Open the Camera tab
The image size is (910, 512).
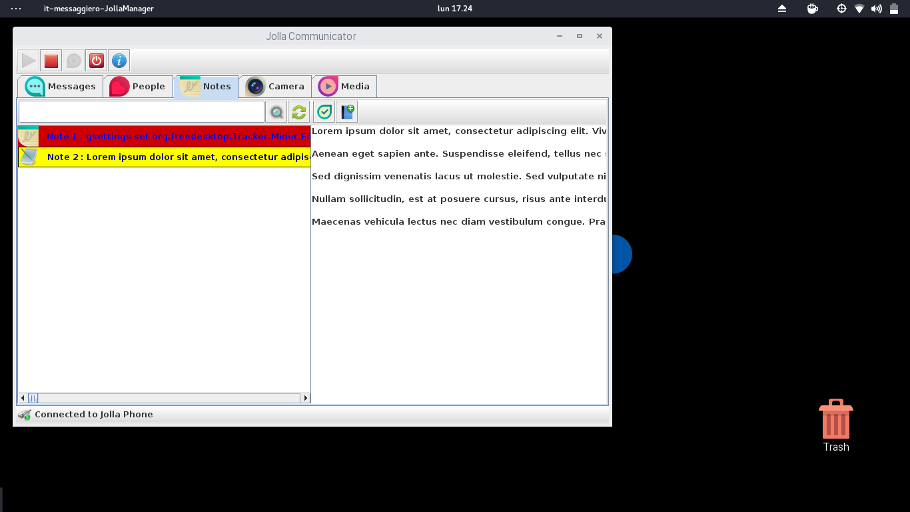[x=275, y=87]
